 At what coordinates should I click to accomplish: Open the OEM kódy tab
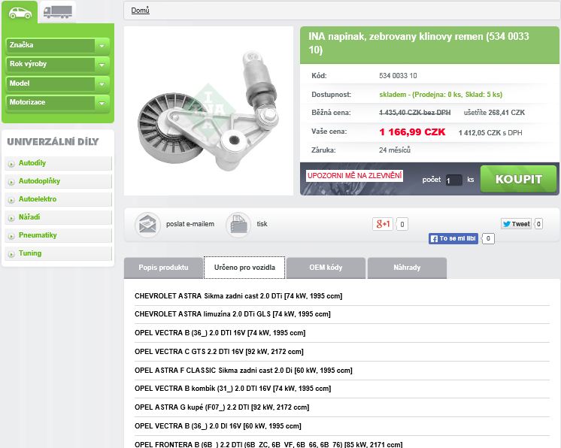click(326, 268)
